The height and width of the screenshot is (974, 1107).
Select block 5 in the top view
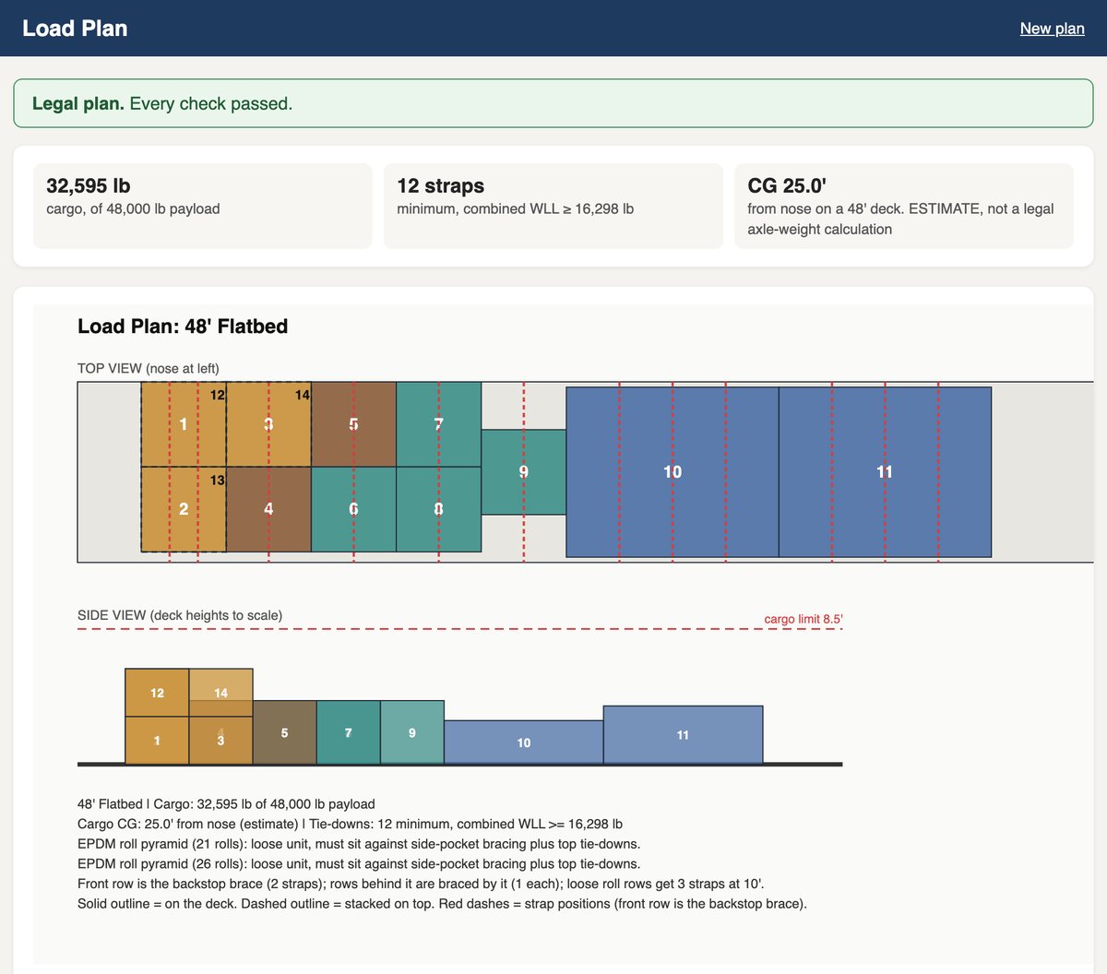click(x=353, y=424)
